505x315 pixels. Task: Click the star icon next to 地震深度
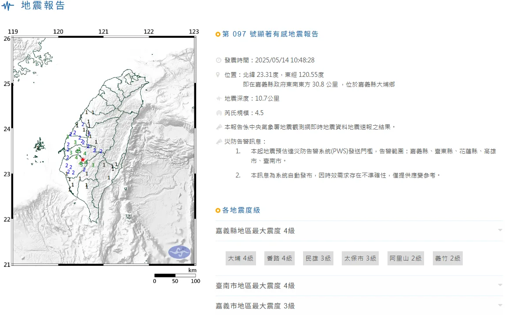click(219, 98)
